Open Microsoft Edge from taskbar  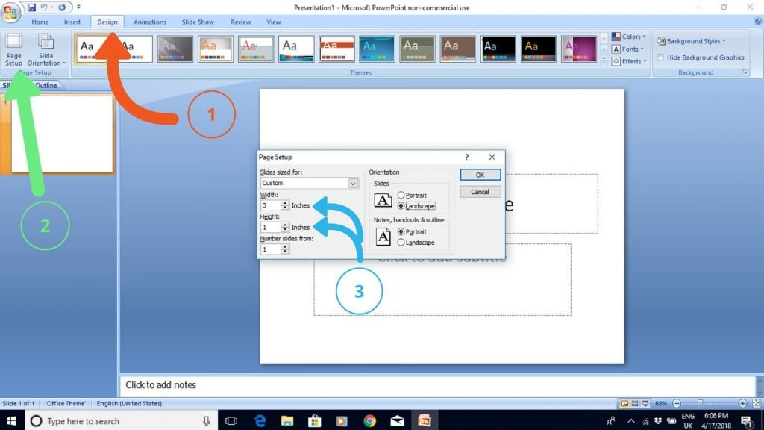(260, 421)
